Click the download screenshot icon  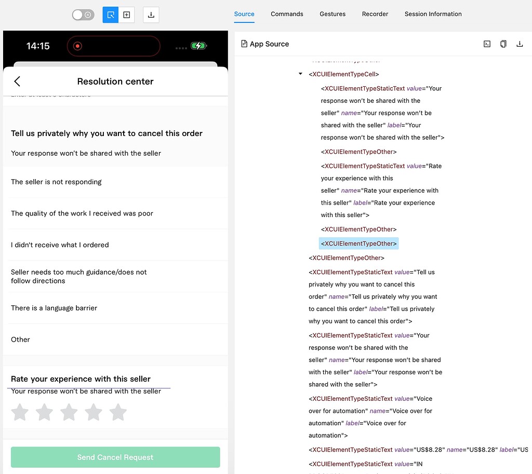click(x=151, y=15)
